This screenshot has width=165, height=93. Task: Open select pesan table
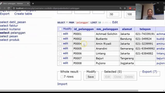(9, 36)
